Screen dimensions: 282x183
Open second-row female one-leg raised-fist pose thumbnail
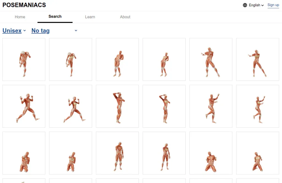tap(257, 106)
